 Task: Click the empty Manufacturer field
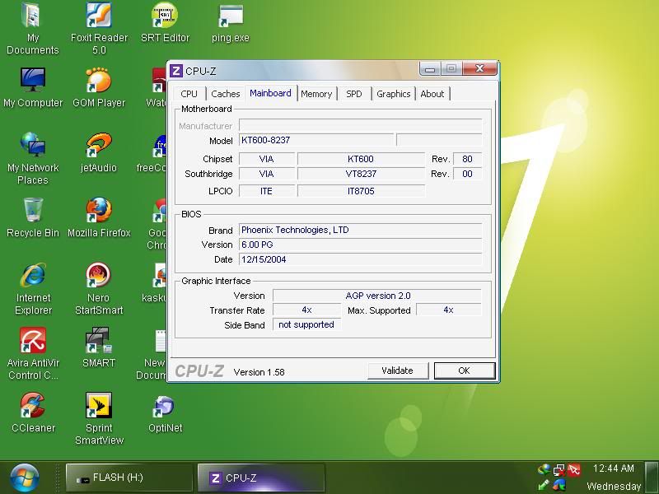point(360,125)
